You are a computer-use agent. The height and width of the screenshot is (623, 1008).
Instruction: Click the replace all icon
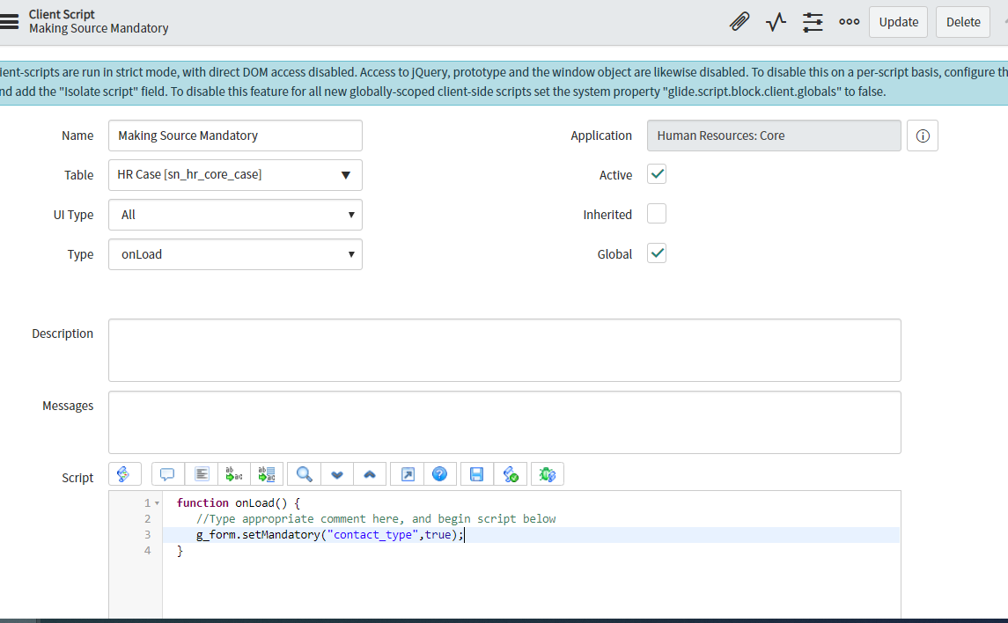tap(267, 474)
